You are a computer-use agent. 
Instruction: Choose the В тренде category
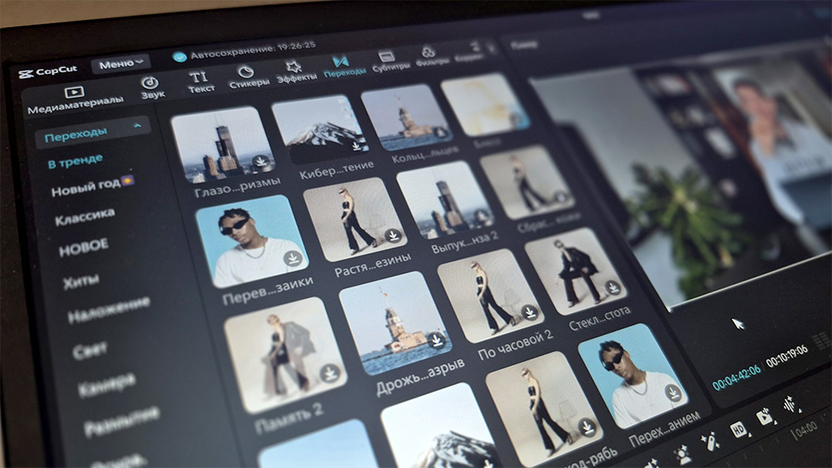pyautogui.click(x=75, y=160)
